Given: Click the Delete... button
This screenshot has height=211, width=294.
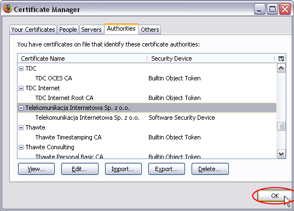Looking at the screenshot, I should pyautogui.click(x=210, y=169).
